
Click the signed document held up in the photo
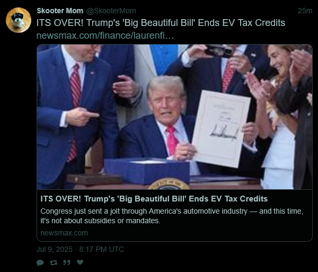pyautogui.click(x=221, y=129)
